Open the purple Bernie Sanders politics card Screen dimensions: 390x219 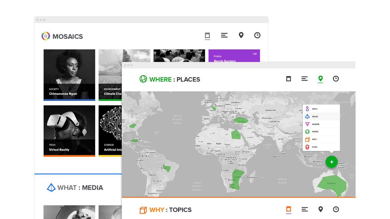coord(234,56)
